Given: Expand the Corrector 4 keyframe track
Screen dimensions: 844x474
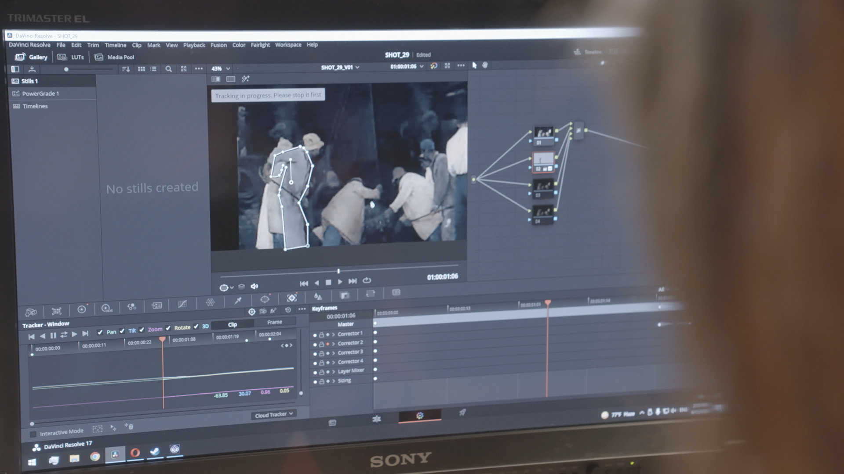Looking at the screenshot, I should (x=334, y=363).
